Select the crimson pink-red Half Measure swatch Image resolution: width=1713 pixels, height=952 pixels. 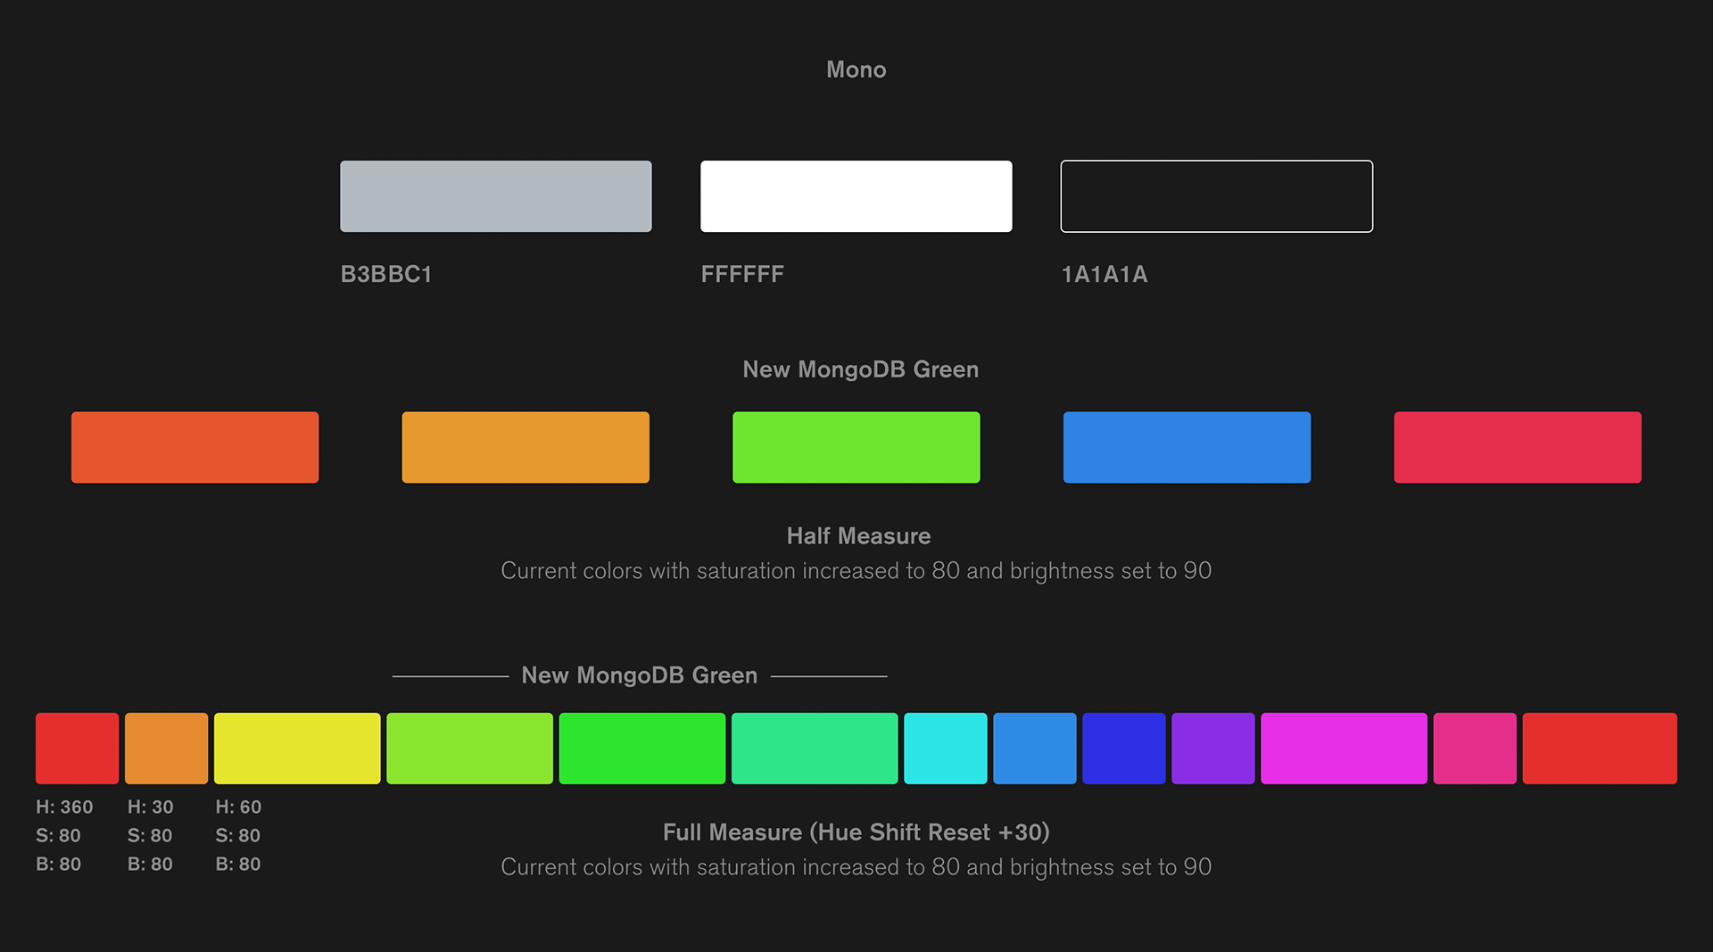1518,447
